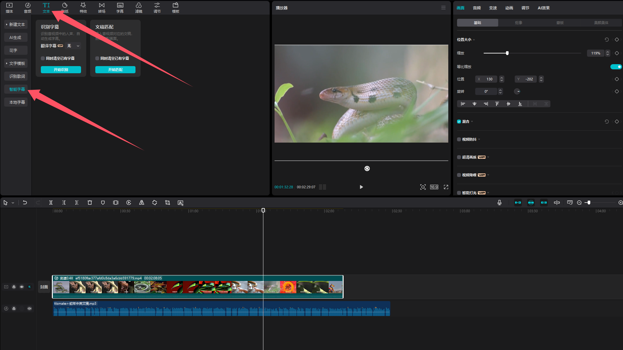Click the 开始匹配 button
The image size is (623, 350).
click(115, 70)
